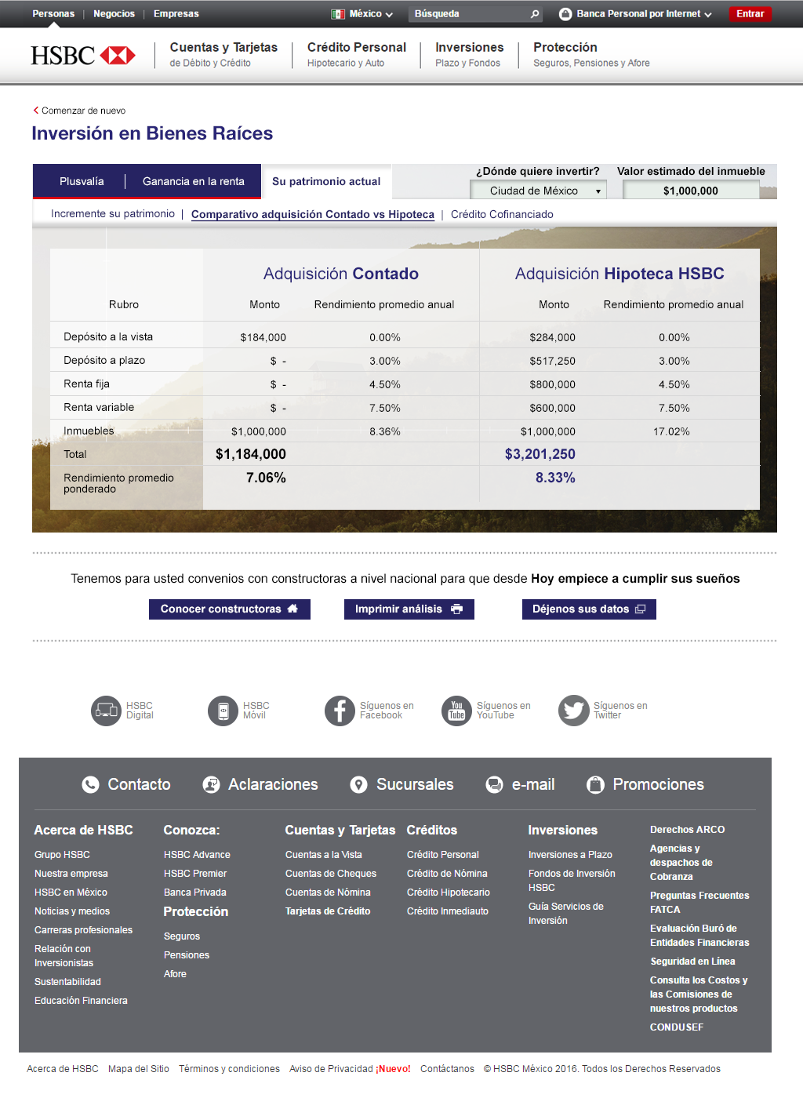Open Derechos ARCO footer link
The height and width of the screenshot is (1098, 803).
pos(688,830)
